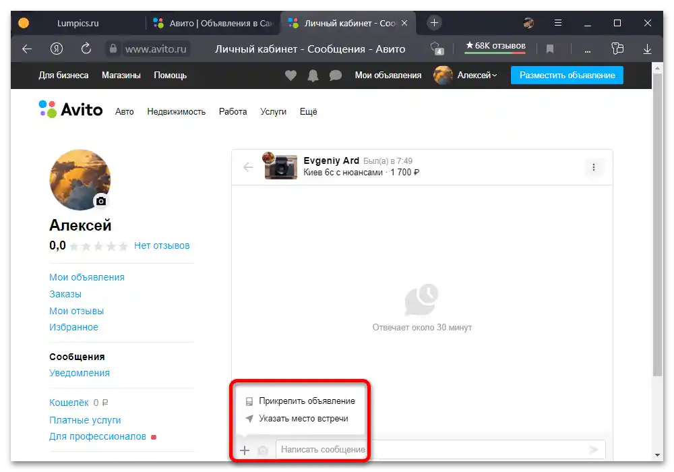
Task: Click the site security padlock icon
Action: click(113, 49)
